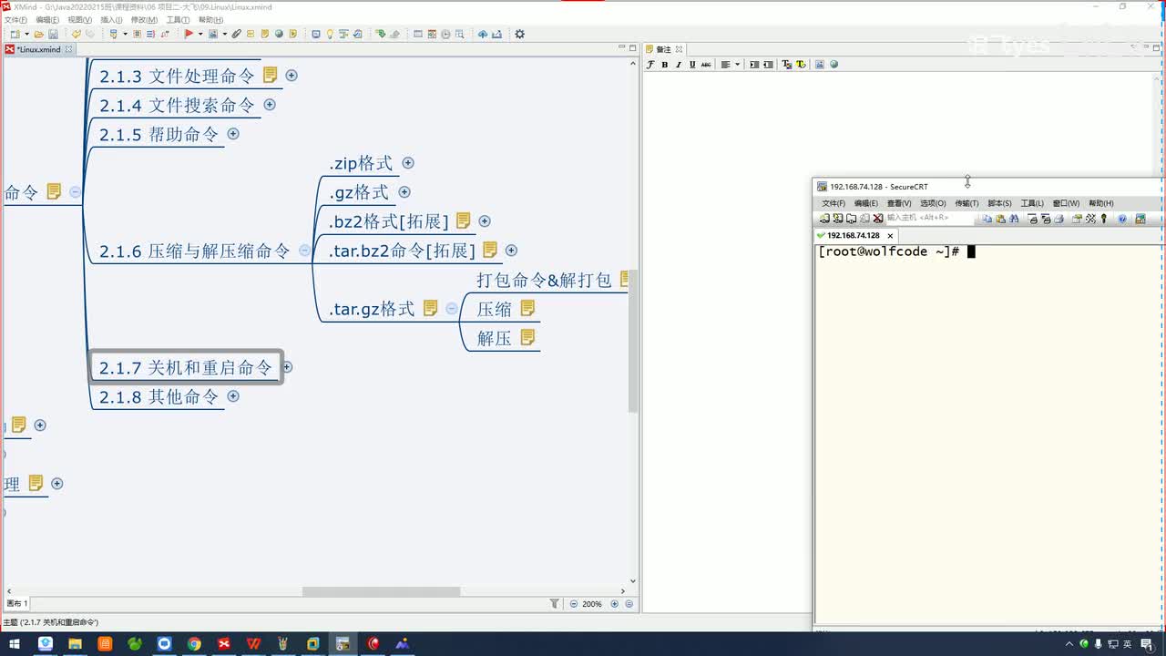
Task: Open the filter funnel icon in XMind status bar
Action: (555, 603)
